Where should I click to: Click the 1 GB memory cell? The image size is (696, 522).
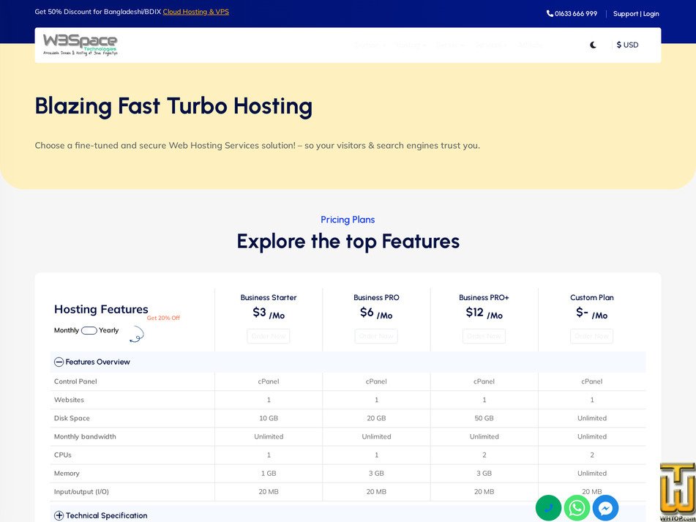[x=269, y=473]
